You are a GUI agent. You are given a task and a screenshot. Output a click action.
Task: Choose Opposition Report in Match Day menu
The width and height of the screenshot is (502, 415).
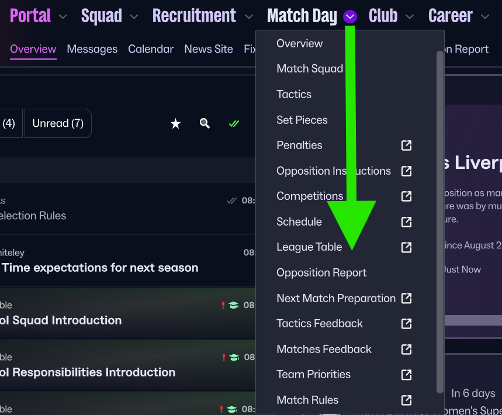pyautogui.click(x=321, y=273)
